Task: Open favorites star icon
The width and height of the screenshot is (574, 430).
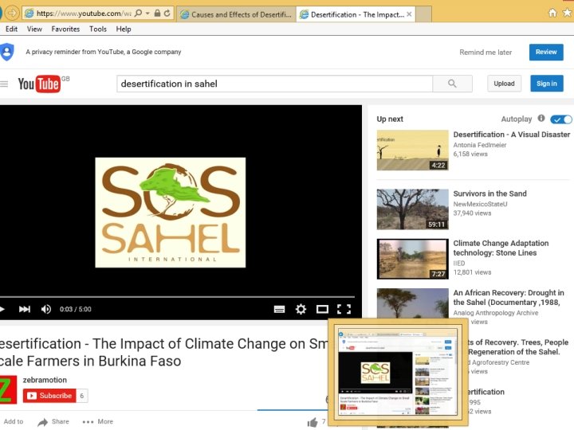Action: (567, 14)
